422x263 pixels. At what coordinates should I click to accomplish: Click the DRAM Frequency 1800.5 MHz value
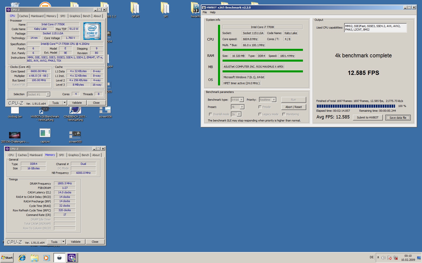[65, 183]
